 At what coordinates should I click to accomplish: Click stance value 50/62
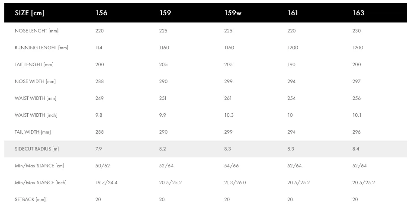tap(103, 166)
